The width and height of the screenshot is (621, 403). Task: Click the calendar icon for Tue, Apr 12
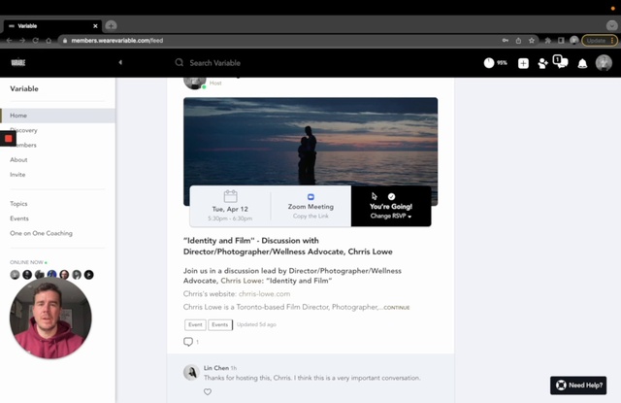[x=230, y=196]
